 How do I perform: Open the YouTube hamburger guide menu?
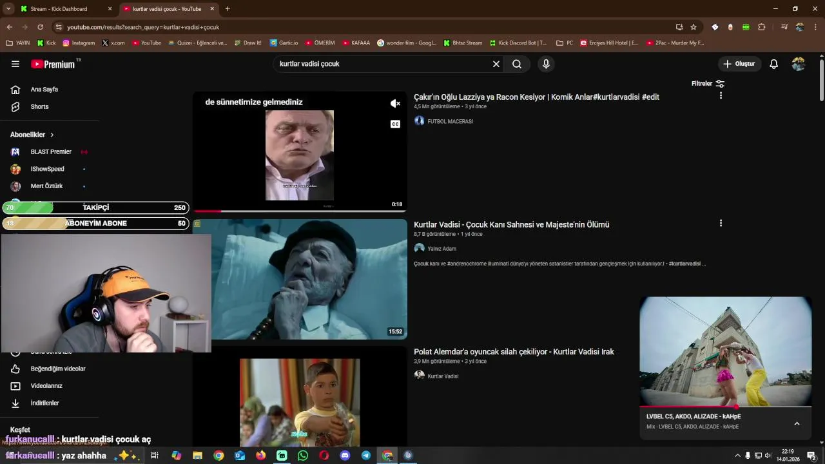15,64
